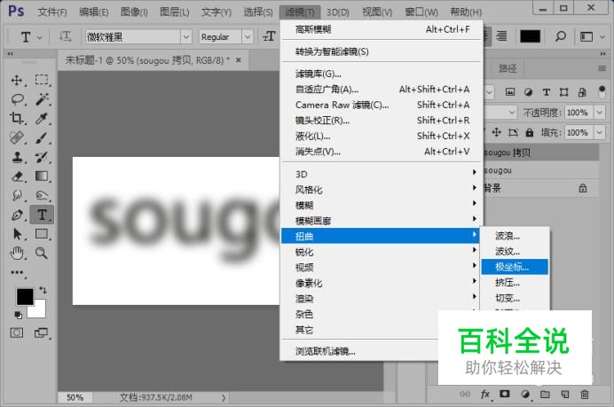614x407 pixels.
Task: Choose 液化 from the filter menu
Action: pos(382,136)
